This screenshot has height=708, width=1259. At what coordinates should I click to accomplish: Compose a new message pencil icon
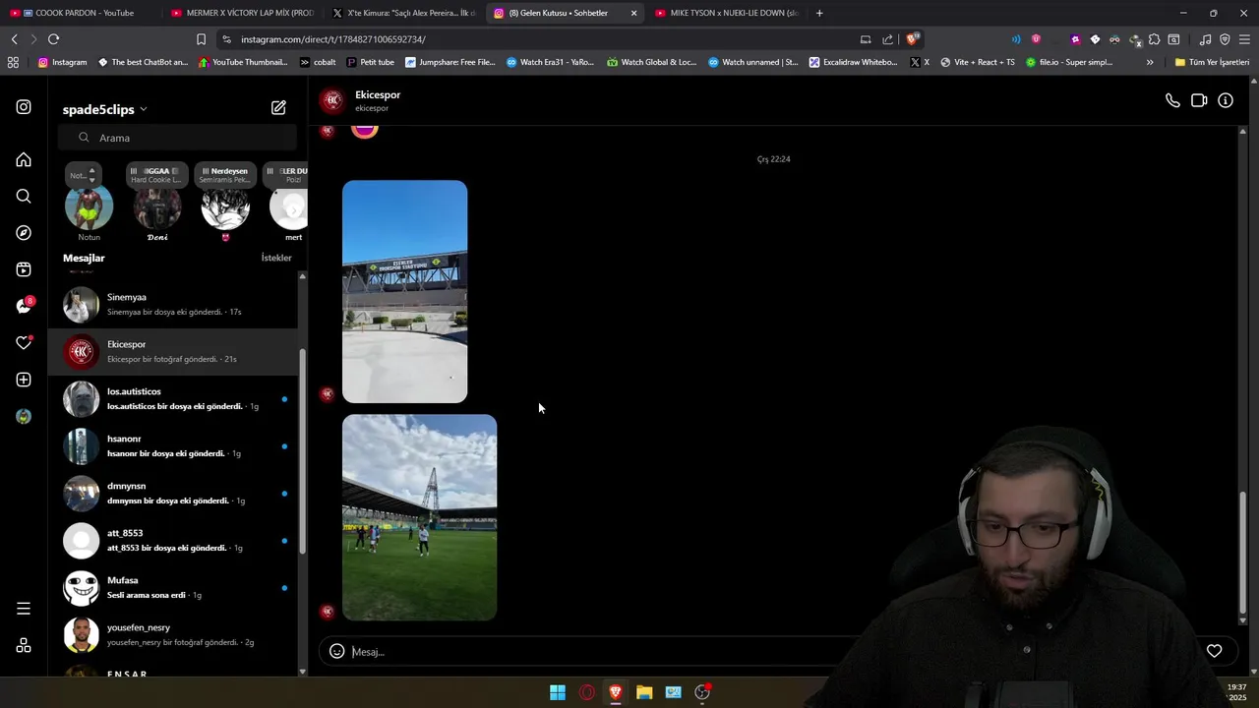[278, 108]
